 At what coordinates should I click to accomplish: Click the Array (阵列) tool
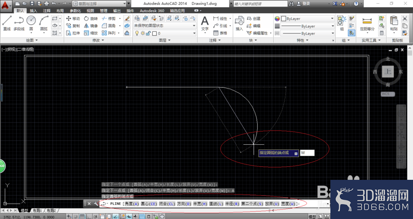point(109,33)
